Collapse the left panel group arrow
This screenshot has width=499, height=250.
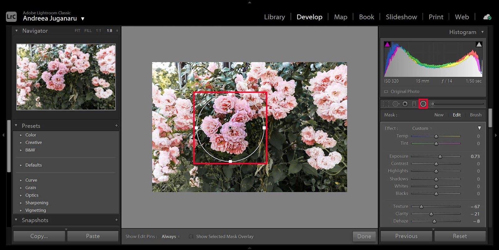point(3,135)
